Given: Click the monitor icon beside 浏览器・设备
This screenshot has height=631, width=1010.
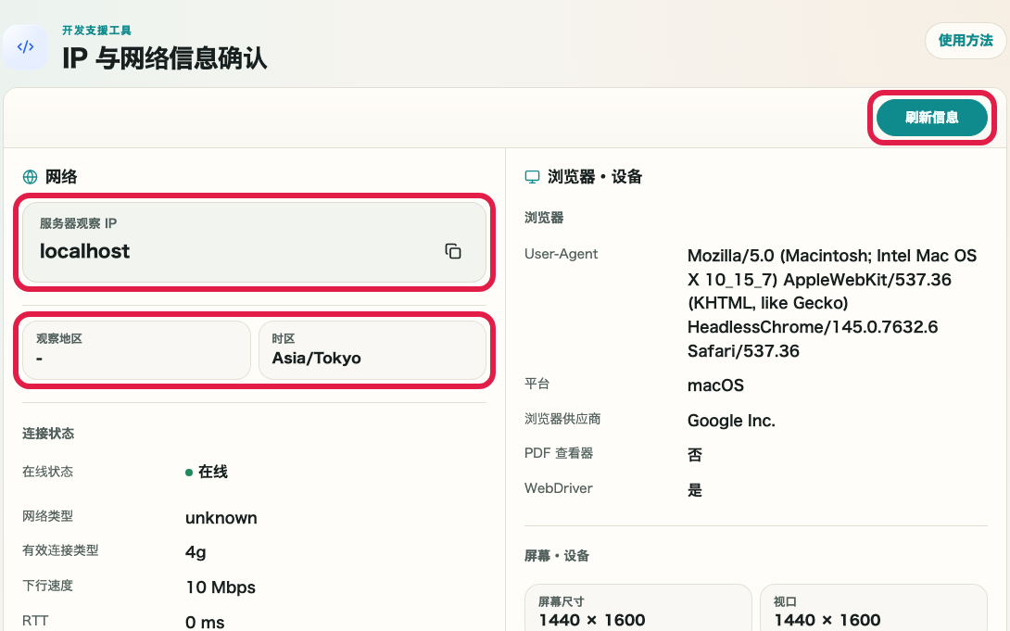Looking at the screenshot, I should click(x=532, y=177).
